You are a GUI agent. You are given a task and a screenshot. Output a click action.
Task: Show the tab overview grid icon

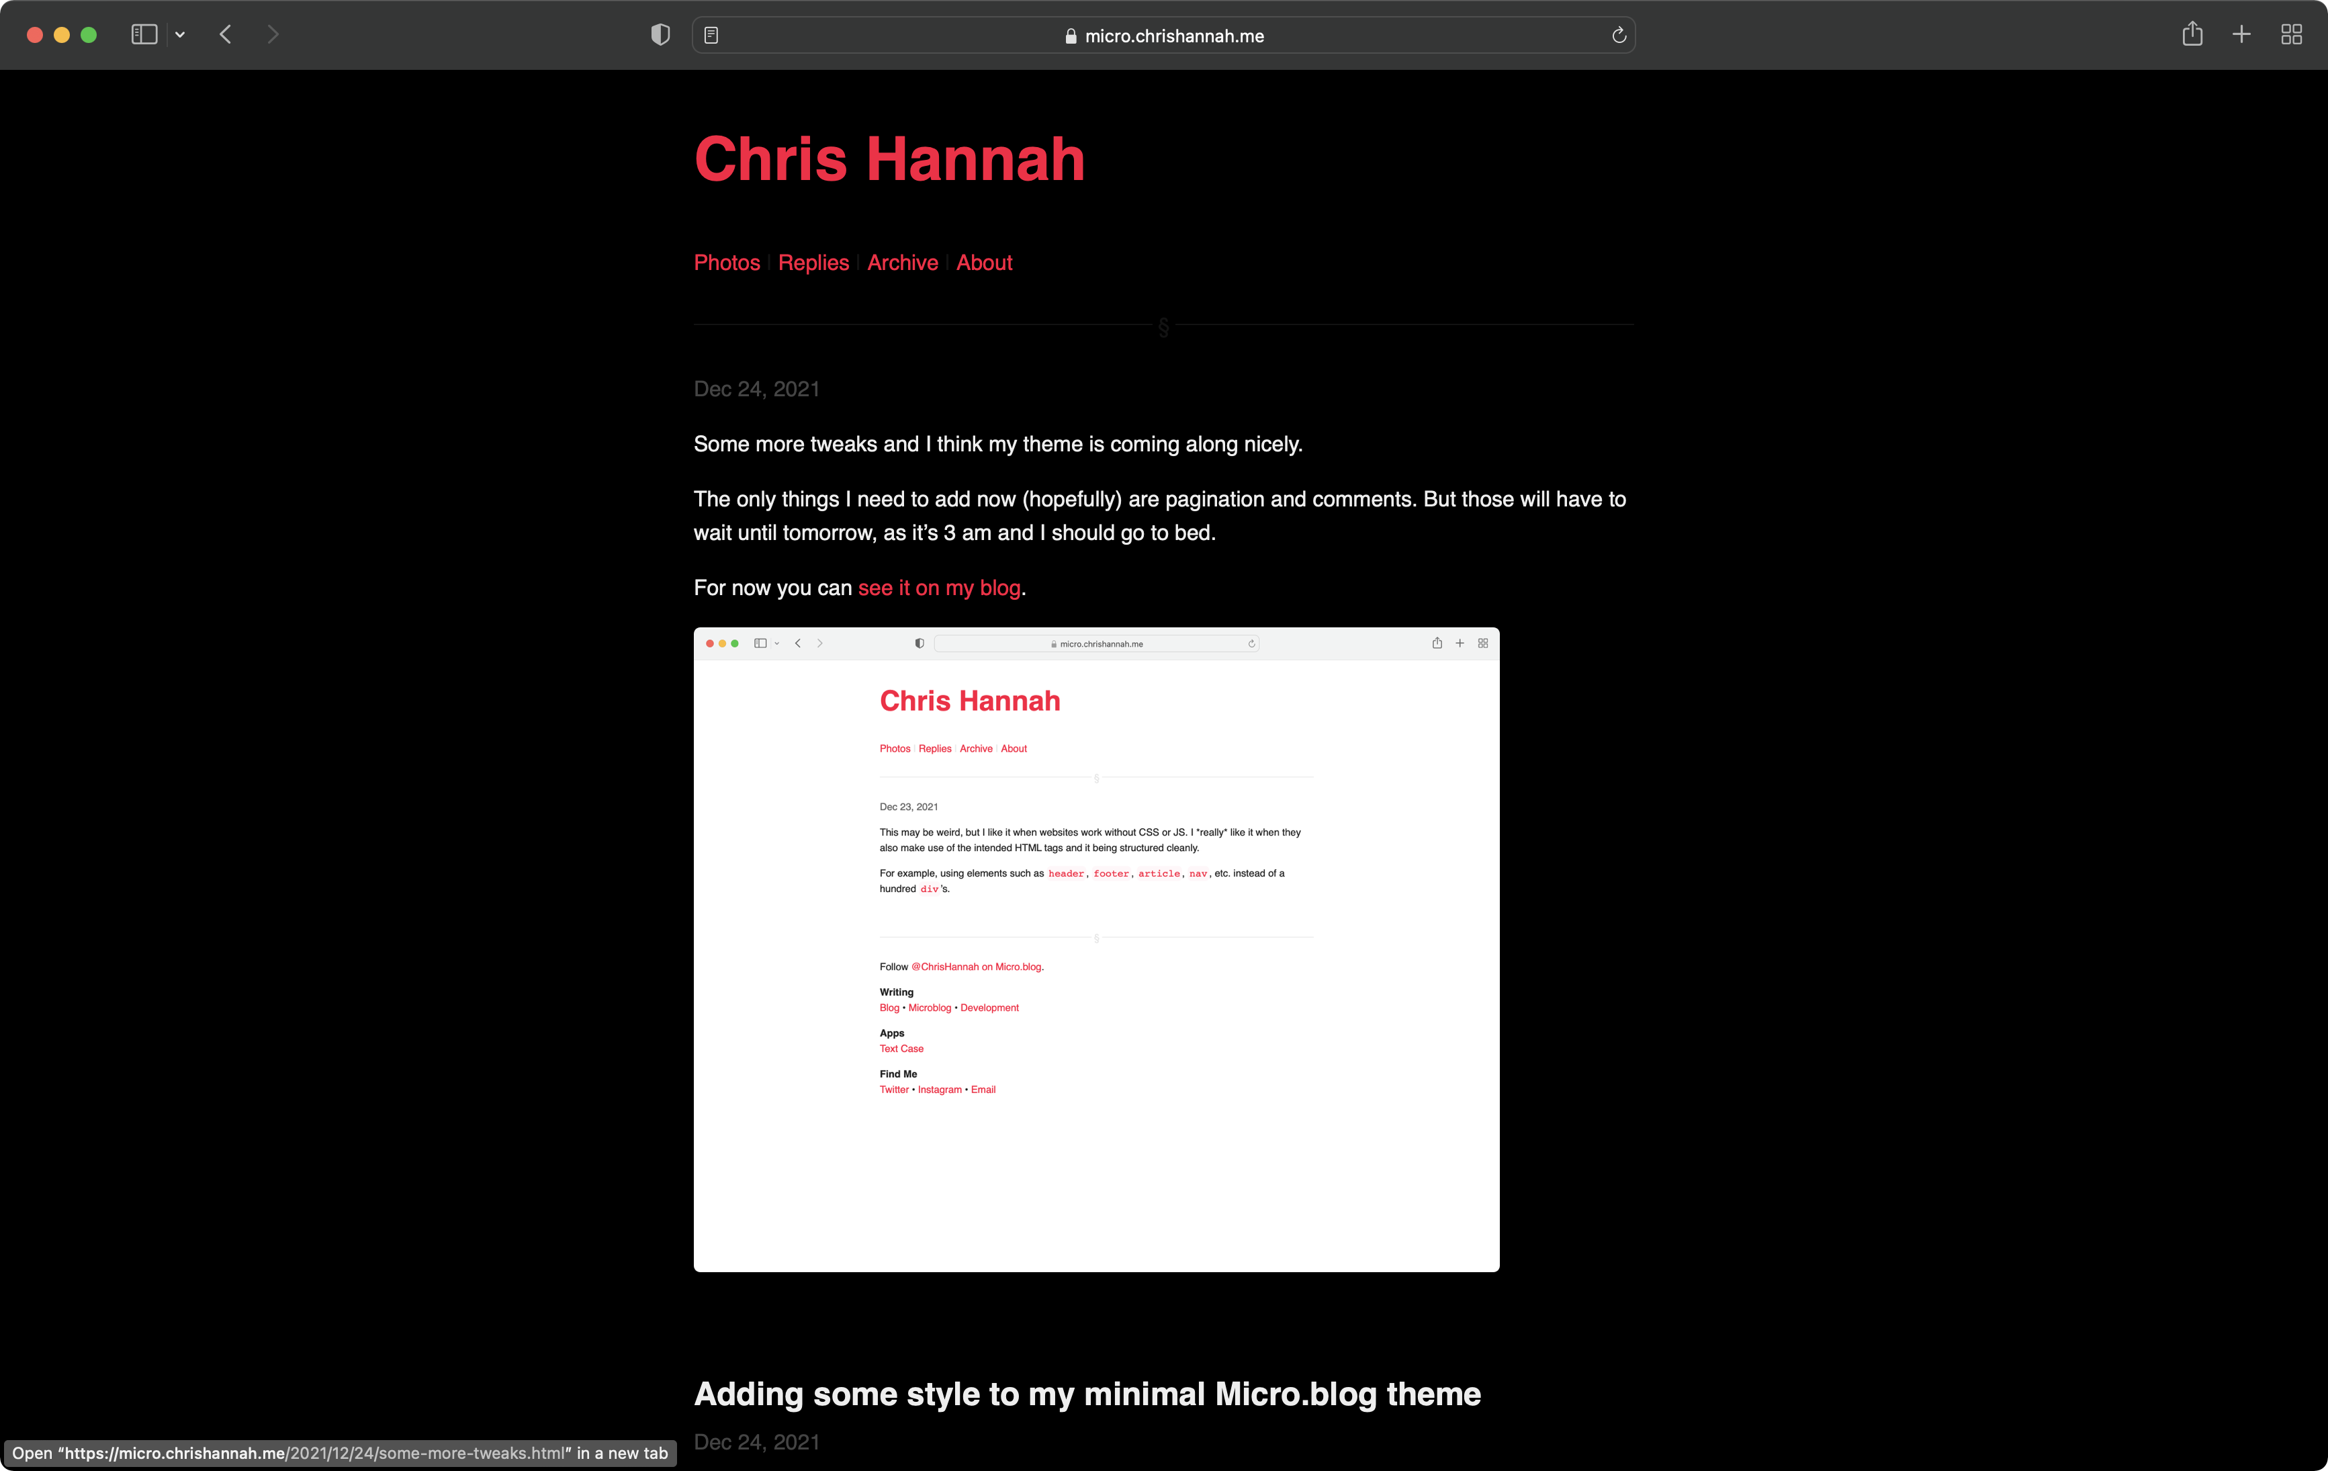coord(2290,35)
